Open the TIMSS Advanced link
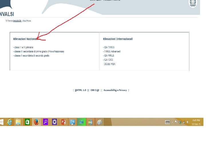The width and height of the screenshot is (206, 154). (x=112, y=51)
